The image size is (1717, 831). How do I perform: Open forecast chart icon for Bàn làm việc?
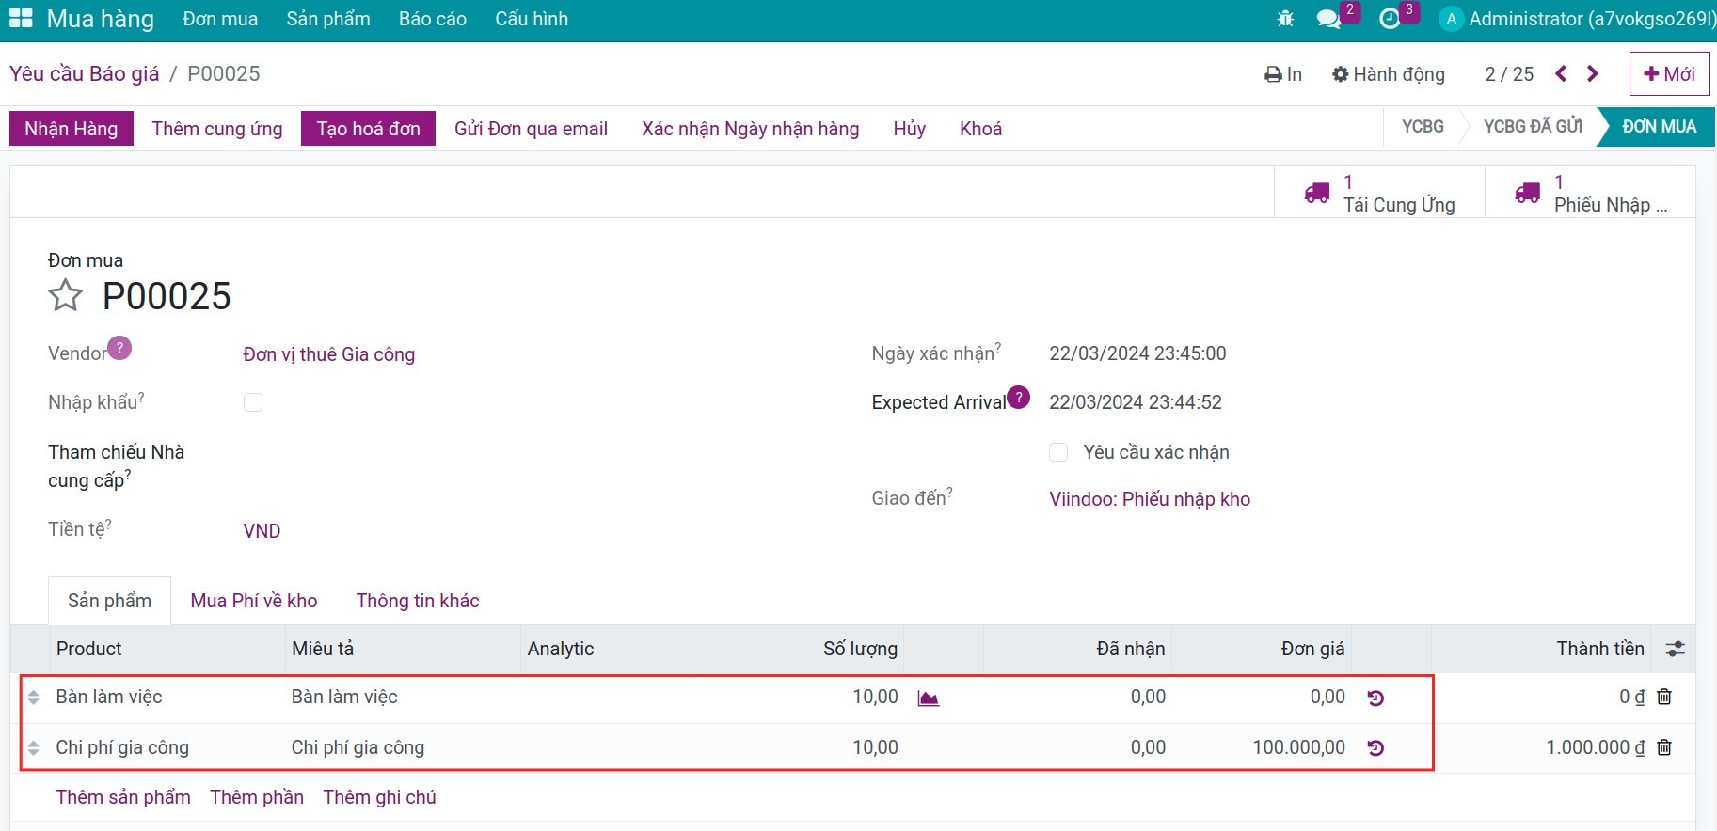(929, 698)
